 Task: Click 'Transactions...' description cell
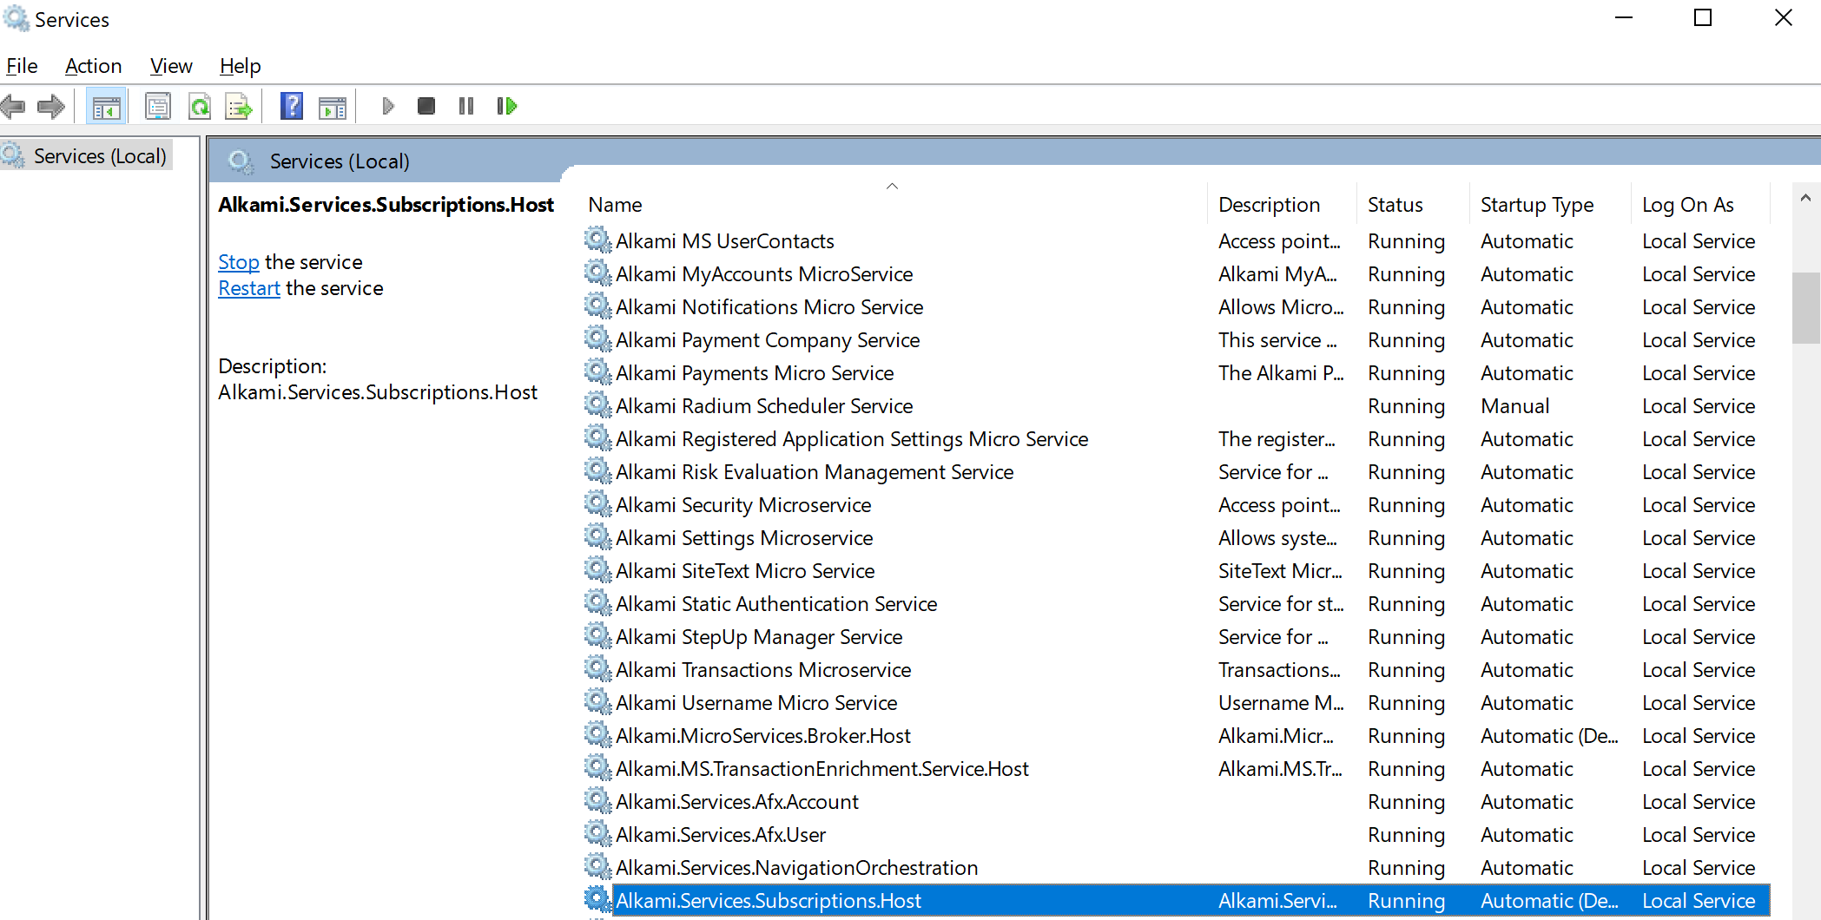point(1279,670)
